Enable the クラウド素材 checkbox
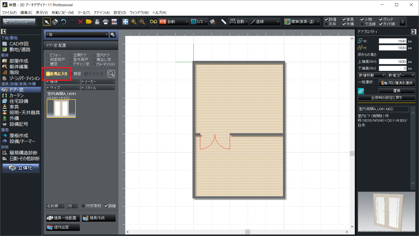Screen dimensions: 419x236 coord(83,206)
